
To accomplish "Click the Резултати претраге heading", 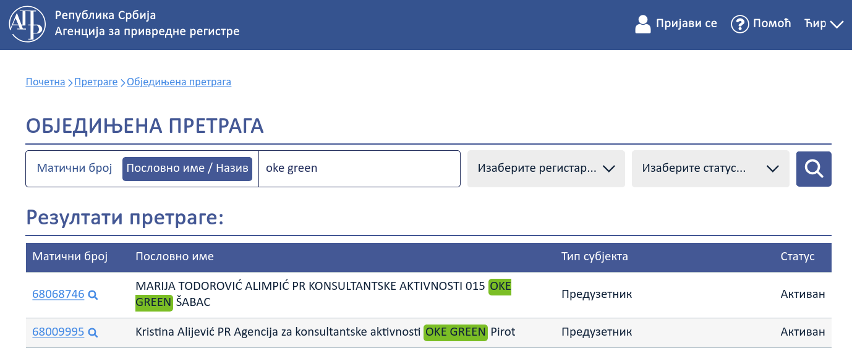I will click(x=124, y=218).
